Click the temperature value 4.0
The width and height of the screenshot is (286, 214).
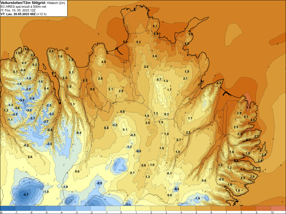pyautogui.click(x=187, y=43)
